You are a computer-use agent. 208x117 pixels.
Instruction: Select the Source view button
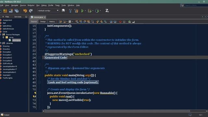pyautogui.click(x=34, y=22)
